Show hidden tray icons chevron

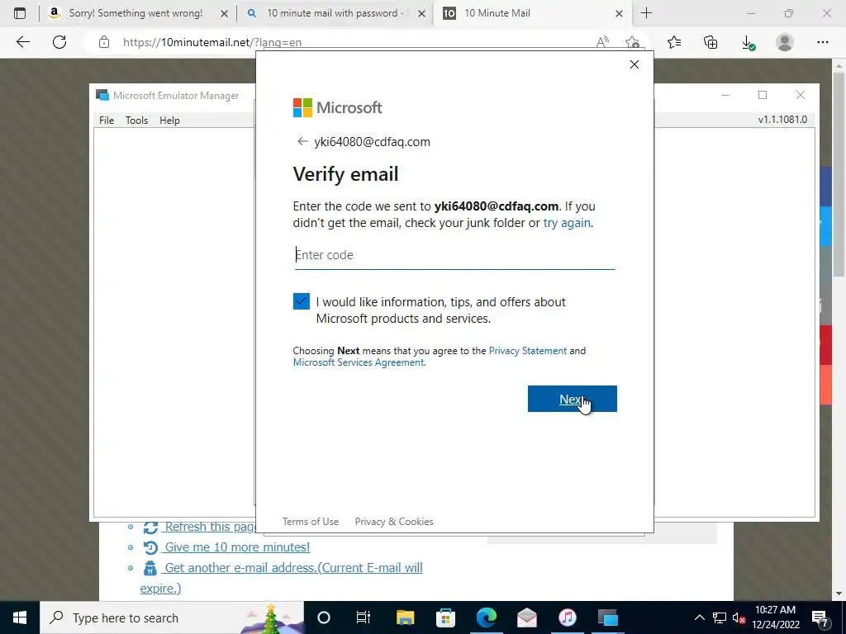[x=699, y=617]
